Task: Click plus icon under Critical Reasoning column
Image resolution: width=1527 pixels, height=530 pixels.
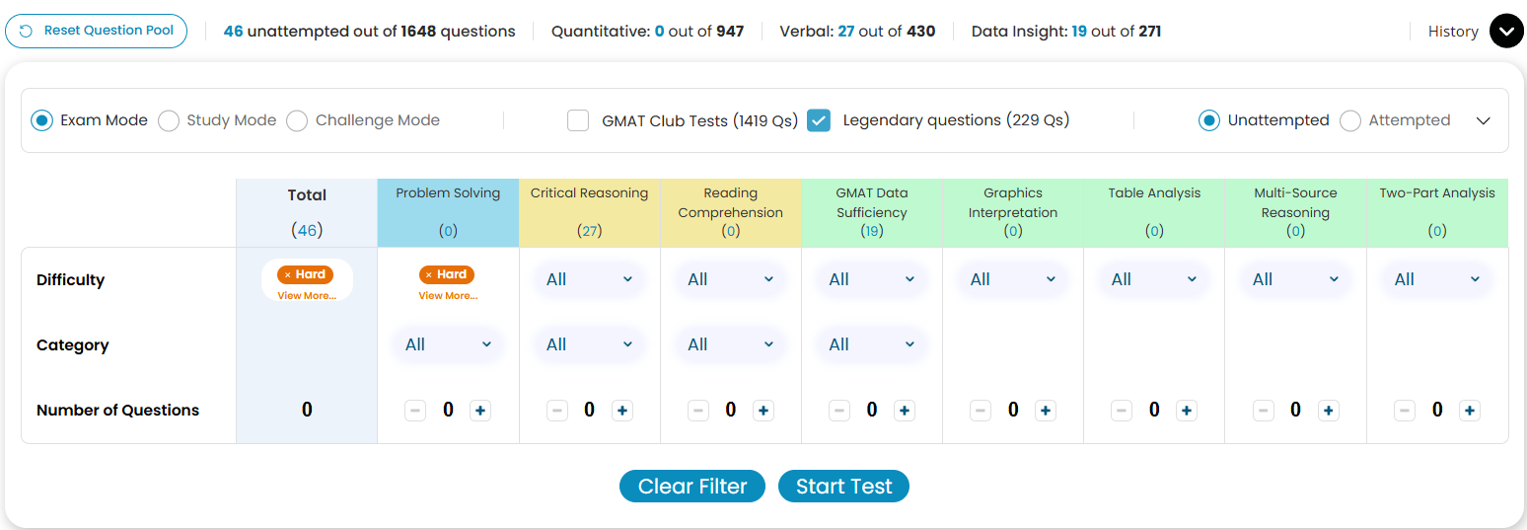Action: [x=621, y=411]
